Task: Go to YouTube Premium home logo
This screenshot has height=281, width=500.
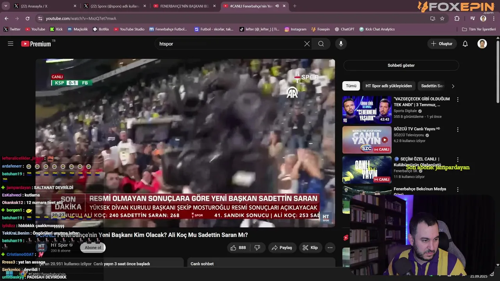Action: coord(36,44)
